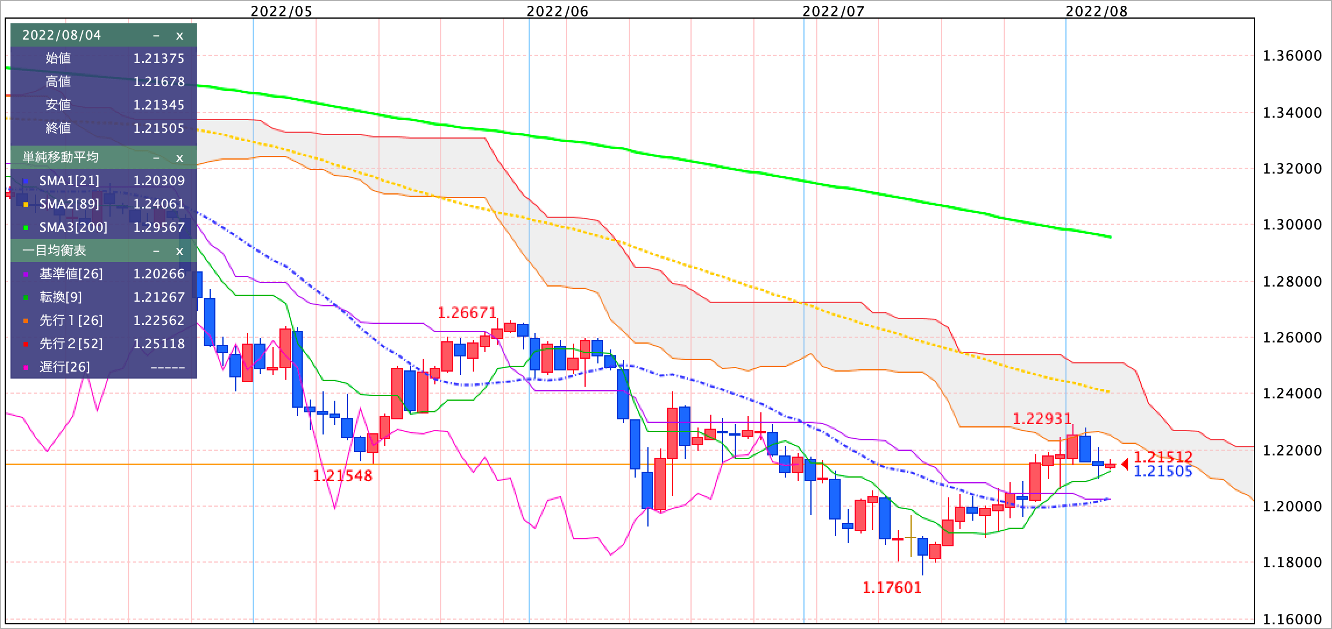Close the 単純移動平均 panel
This screenshot has height=629, width=1332.
179,158
